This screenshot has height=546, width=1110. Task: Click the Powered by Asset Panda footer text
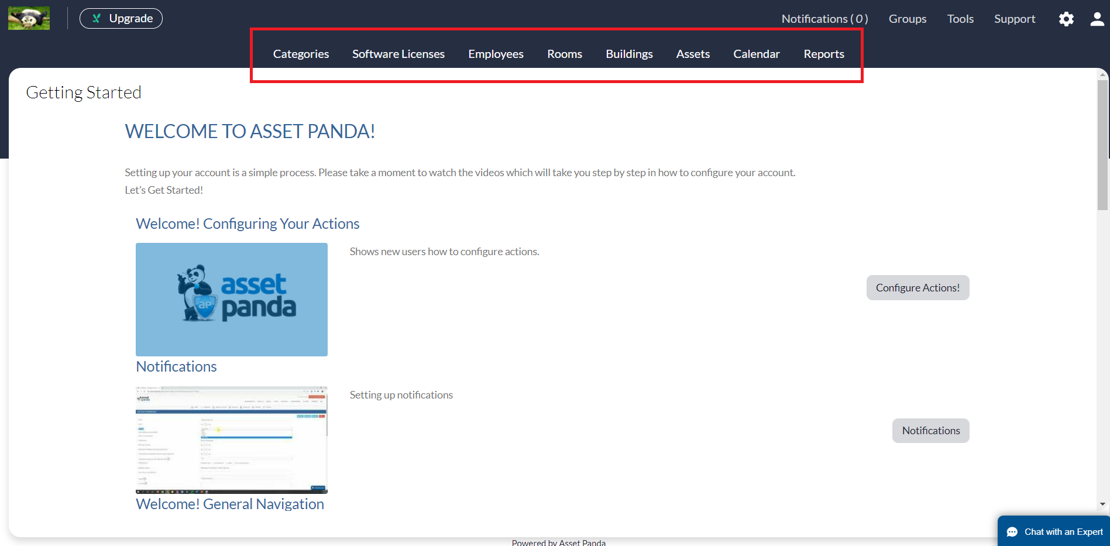coord(559,542)
